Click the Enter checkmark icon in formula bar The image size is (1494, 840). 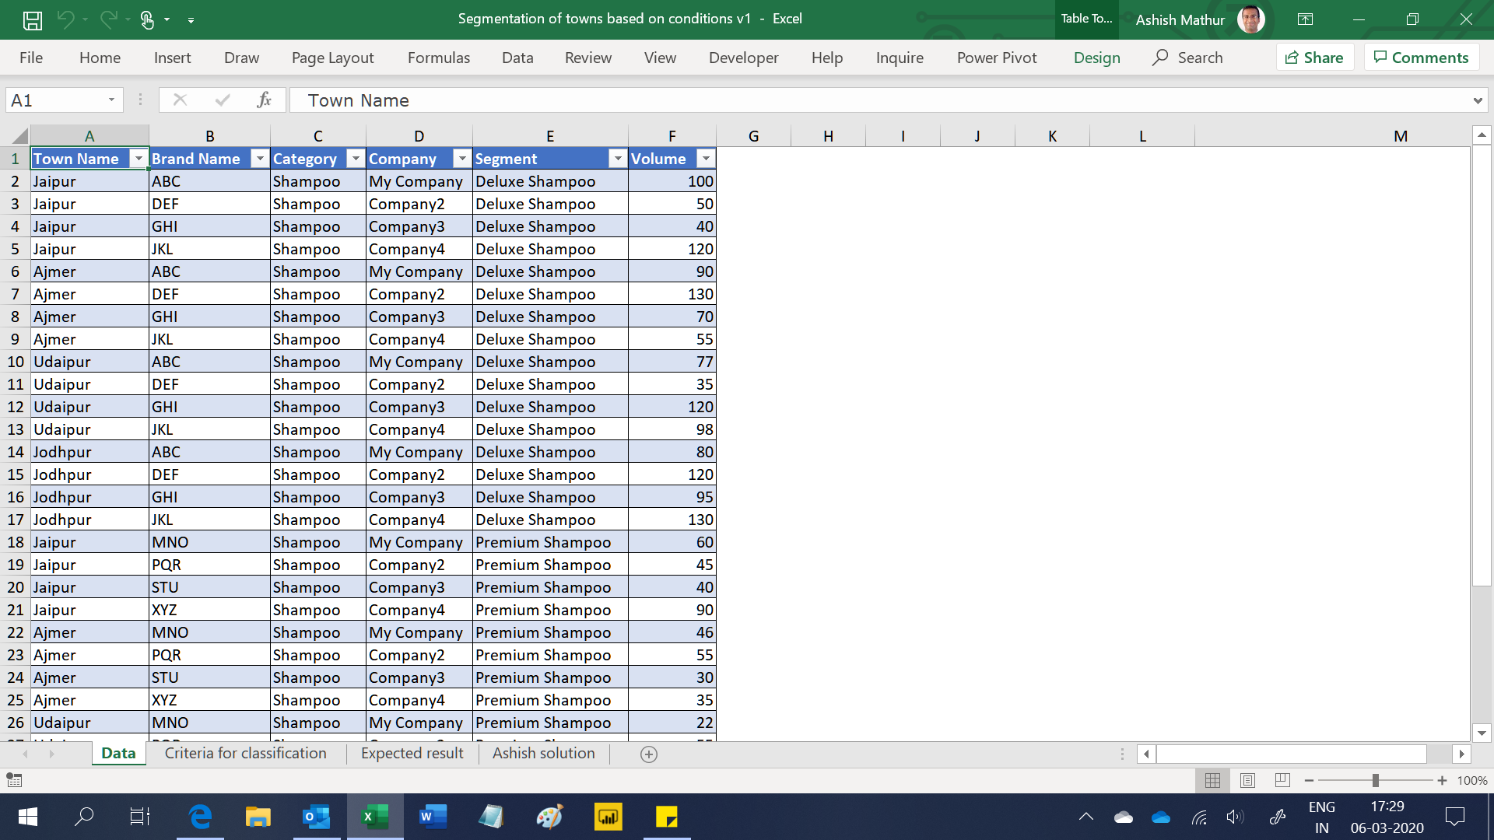tap(223, 100)
